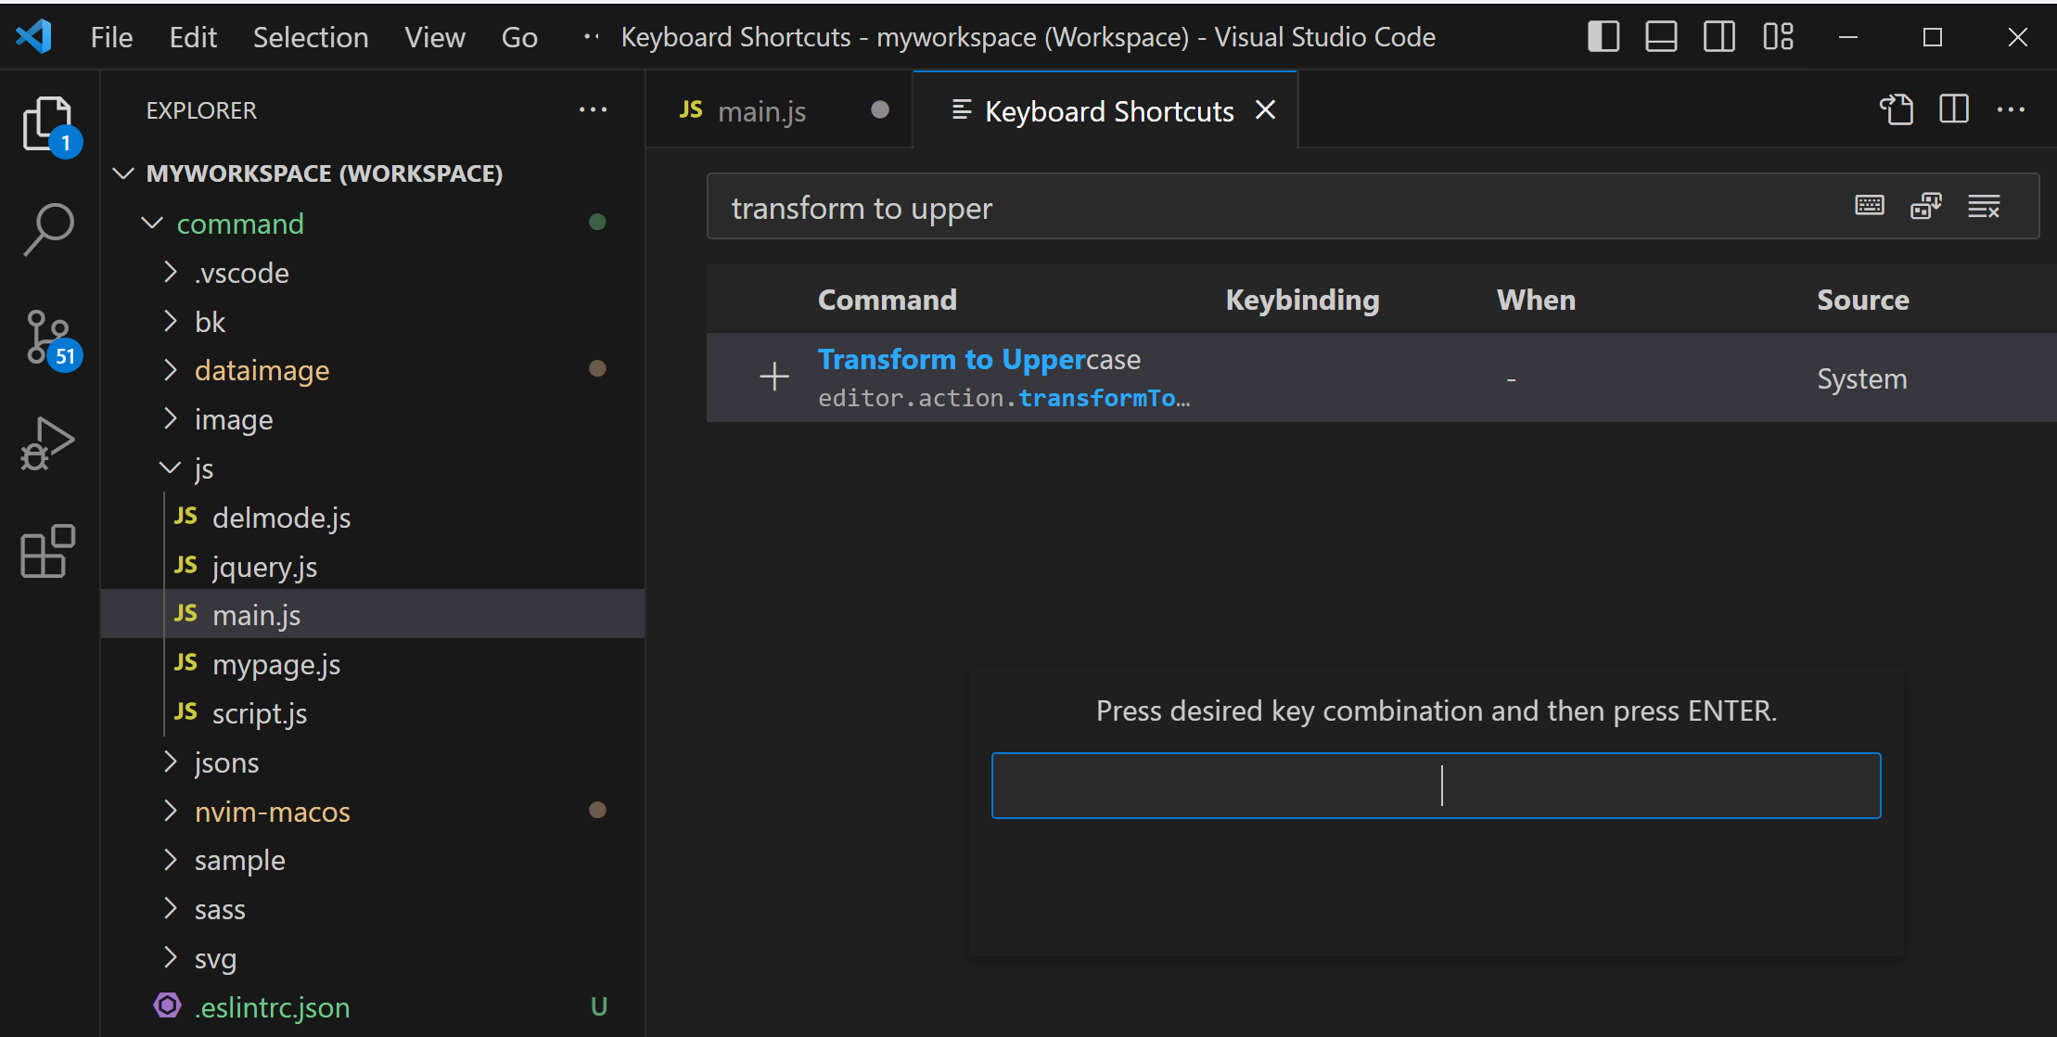Click the Source column header

1862,300
